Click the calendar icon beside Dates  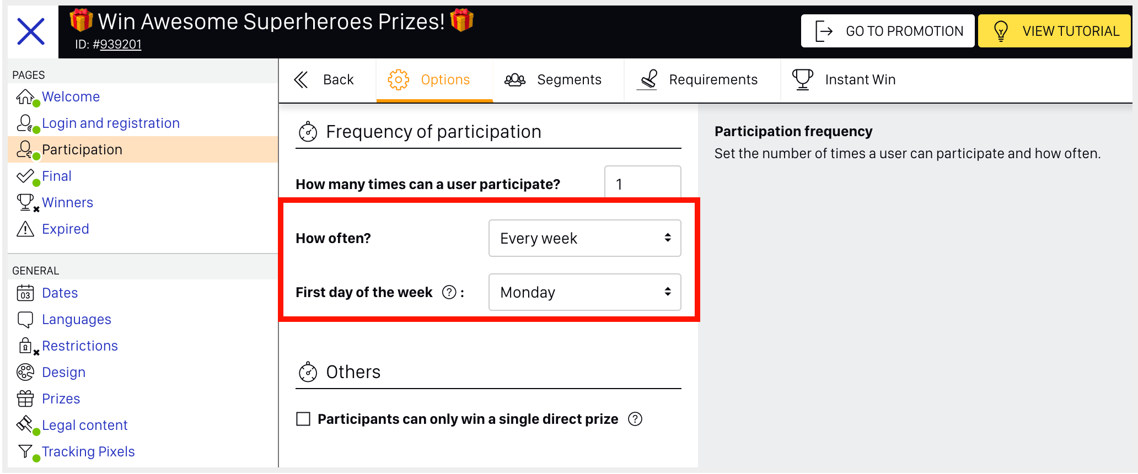tap(25, 293)
